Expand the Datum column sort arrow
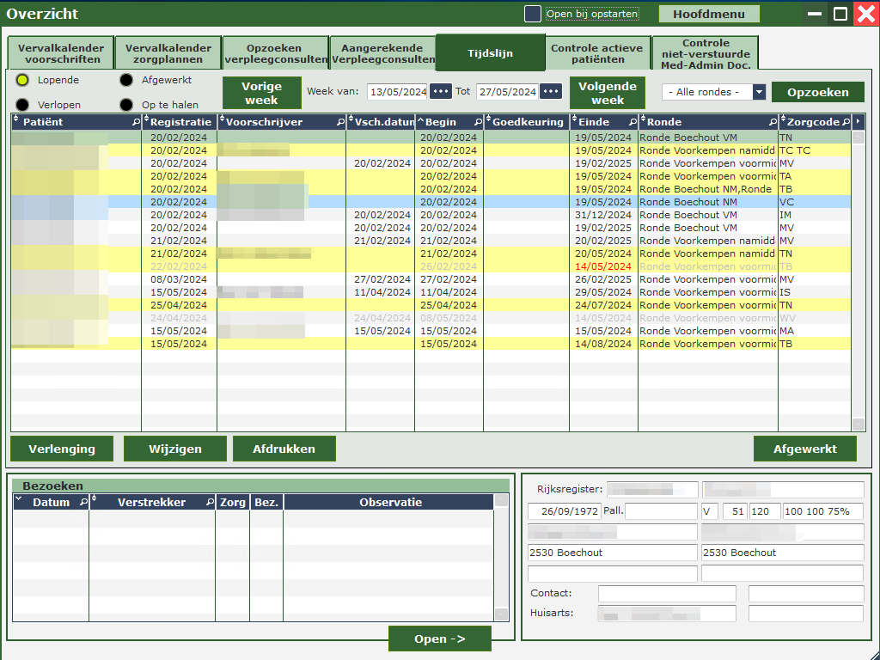Image resolution: width=880 pixels, height=660 pixels. pos(19,500)
